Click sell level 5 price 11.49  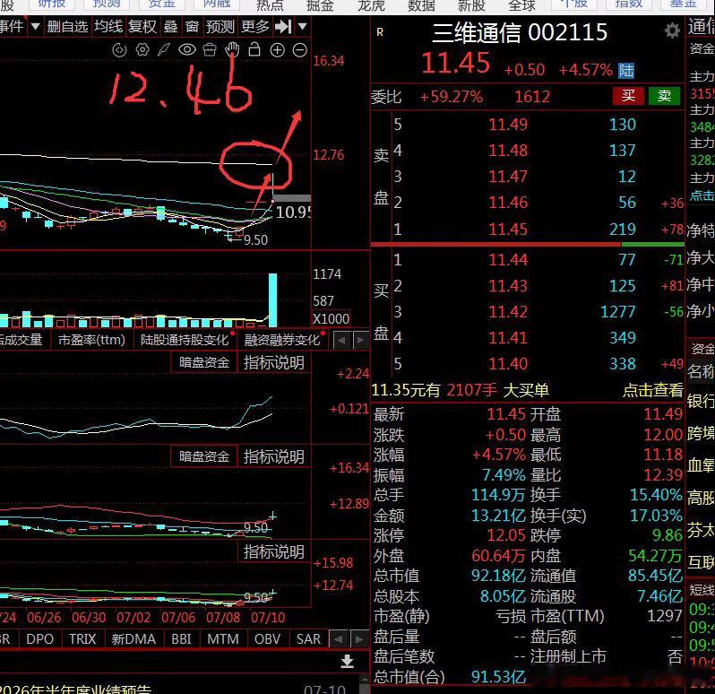(508, 124)
